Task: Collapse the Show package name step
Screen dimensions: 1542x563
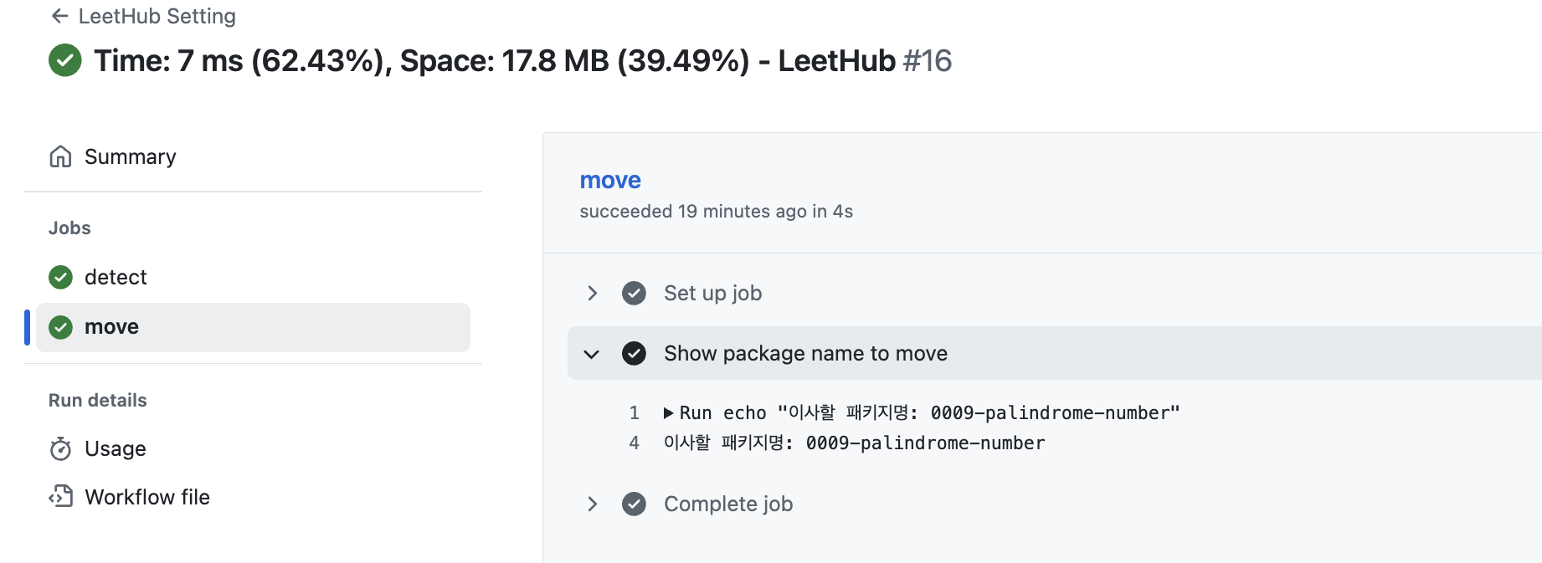Action: [592, 354]
